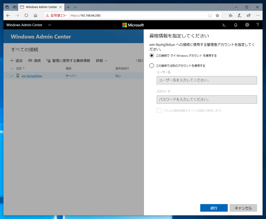Show the tabs you've set aside
The image size is (266, 219).
pyautogui.click(x=7, y=7)
